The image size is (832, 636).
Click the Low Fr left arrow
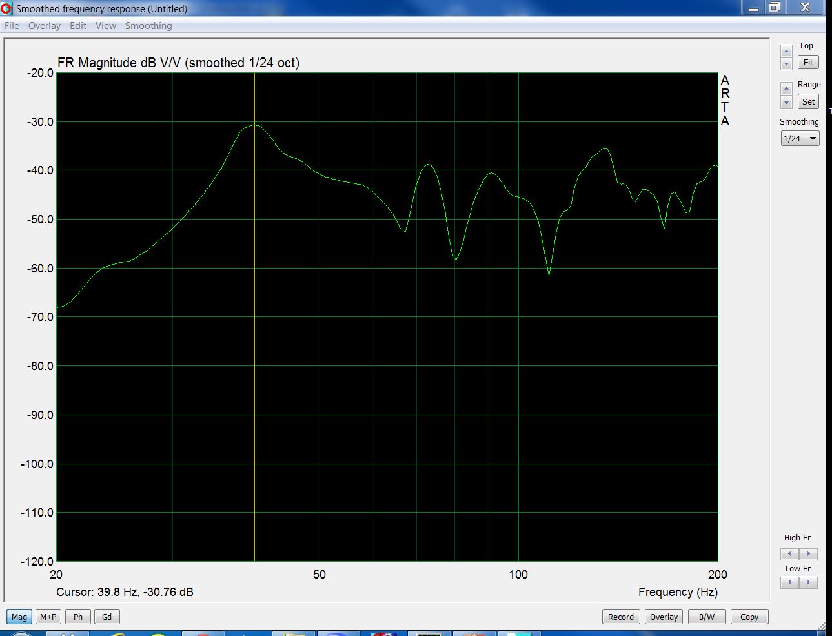tap(789, 582)
